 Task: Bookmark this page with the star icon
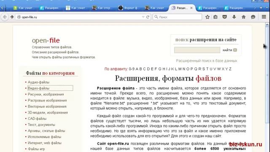pyautogui.click(x=208, y=17)
